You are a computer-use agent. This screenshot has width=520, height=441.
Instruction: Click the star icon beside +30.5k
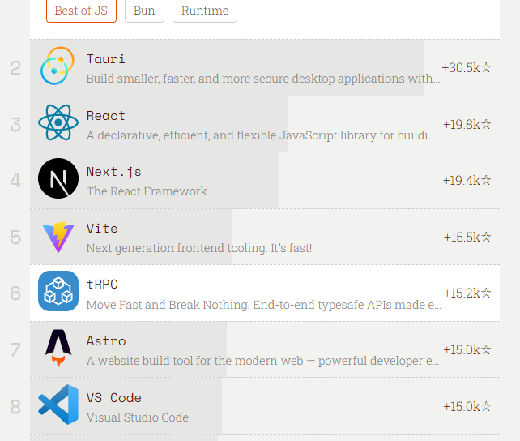[x=486, y=67]
